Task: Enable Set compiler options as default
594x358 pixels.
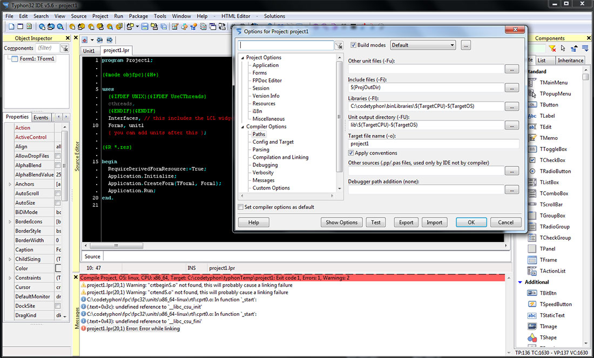Action: click(240, 207)
